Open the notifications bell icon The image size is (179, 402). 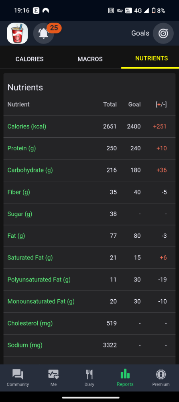(43, 33)
